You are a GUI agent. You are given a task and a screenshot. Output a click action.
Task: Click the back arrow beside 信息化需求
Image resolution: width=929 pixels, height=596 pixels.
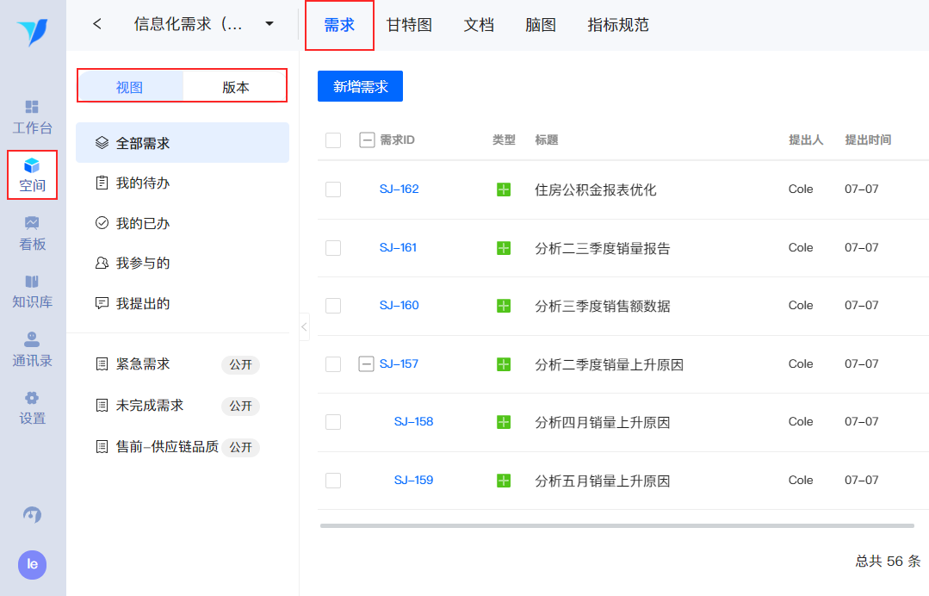tap(97, 24)
